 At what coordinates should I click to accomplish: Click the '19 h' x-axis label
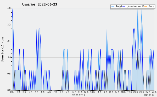[x=130, y=92]
